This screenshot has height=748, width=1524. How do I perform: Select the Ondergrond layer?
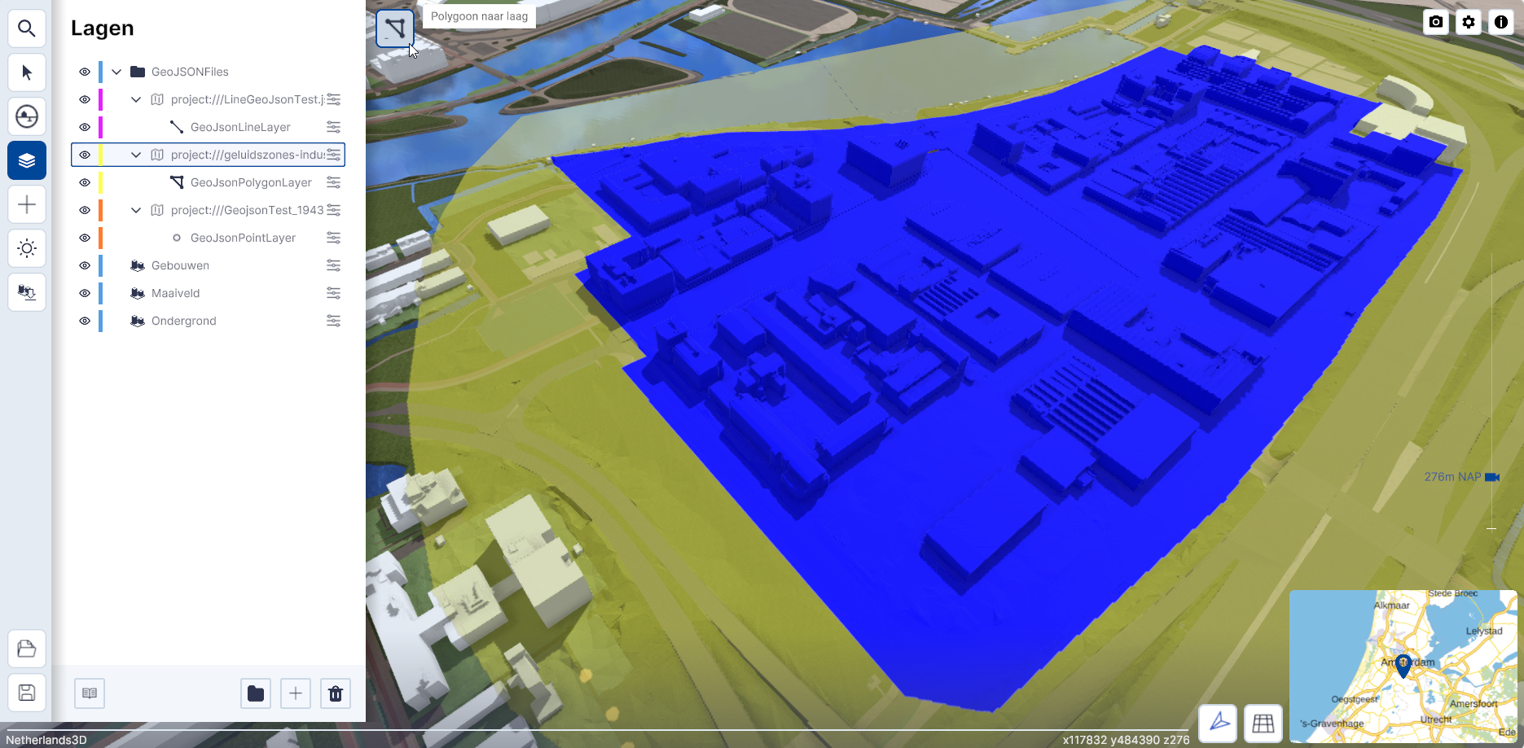[x=184, y=321]
